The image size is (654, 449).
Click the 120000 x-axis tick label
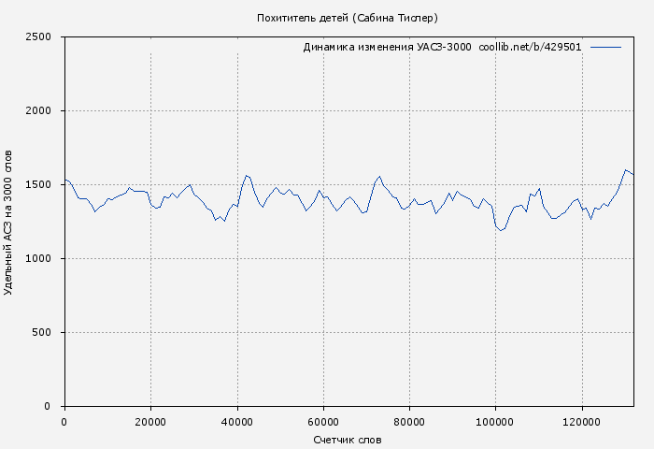(x=582, y=422)
